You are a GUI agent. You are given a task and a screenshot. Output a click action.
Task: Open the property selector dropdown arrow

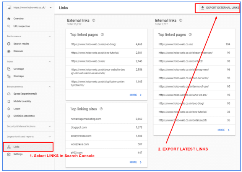50,8
